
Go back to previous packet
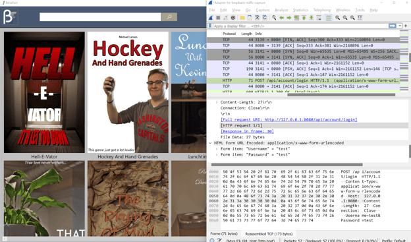(281, 18)
